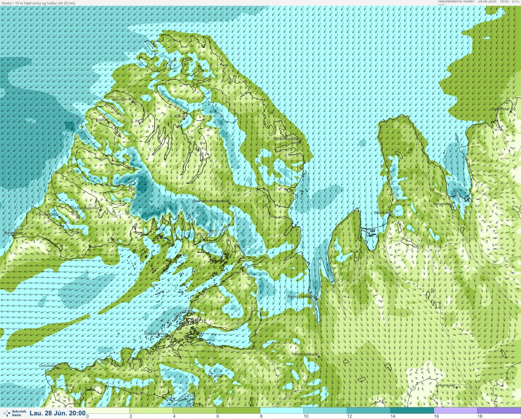The width and height of the screenshot is (521, 419).
Task: Click the legend scale value 0
Action: tap(88, 416)
